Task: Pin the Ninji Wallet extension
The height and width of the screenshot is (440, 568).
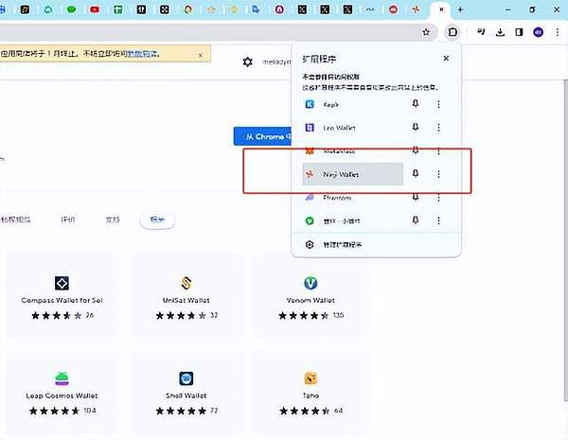Action: tap(415, 174)
